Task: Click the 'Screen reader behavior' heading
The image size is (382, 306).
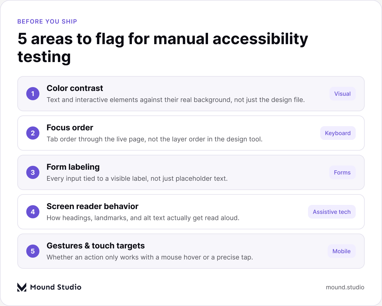Action: coord(93,206)
